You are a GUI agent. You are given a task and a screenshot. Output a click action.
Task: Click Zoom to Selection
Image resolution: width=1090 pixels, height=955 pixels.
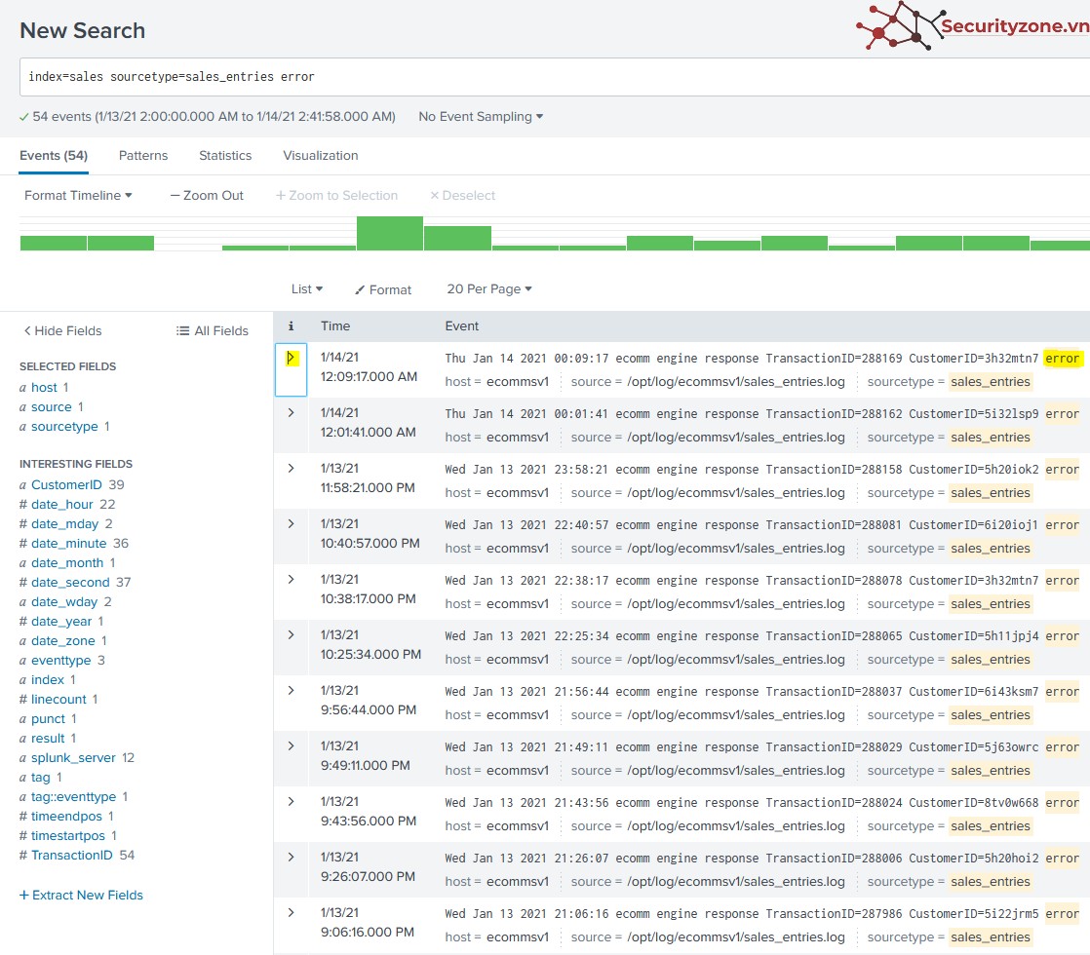tap(337, 195)
